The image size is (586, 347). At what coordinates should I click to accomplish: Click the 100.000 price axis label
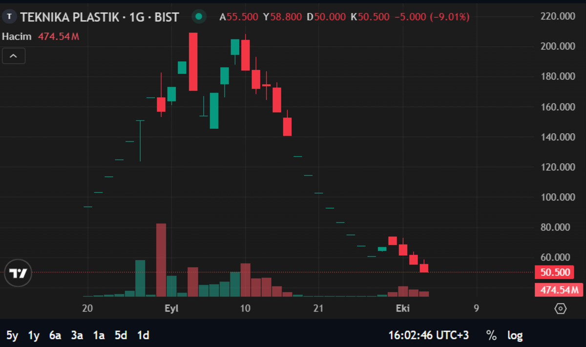(557, 197)
